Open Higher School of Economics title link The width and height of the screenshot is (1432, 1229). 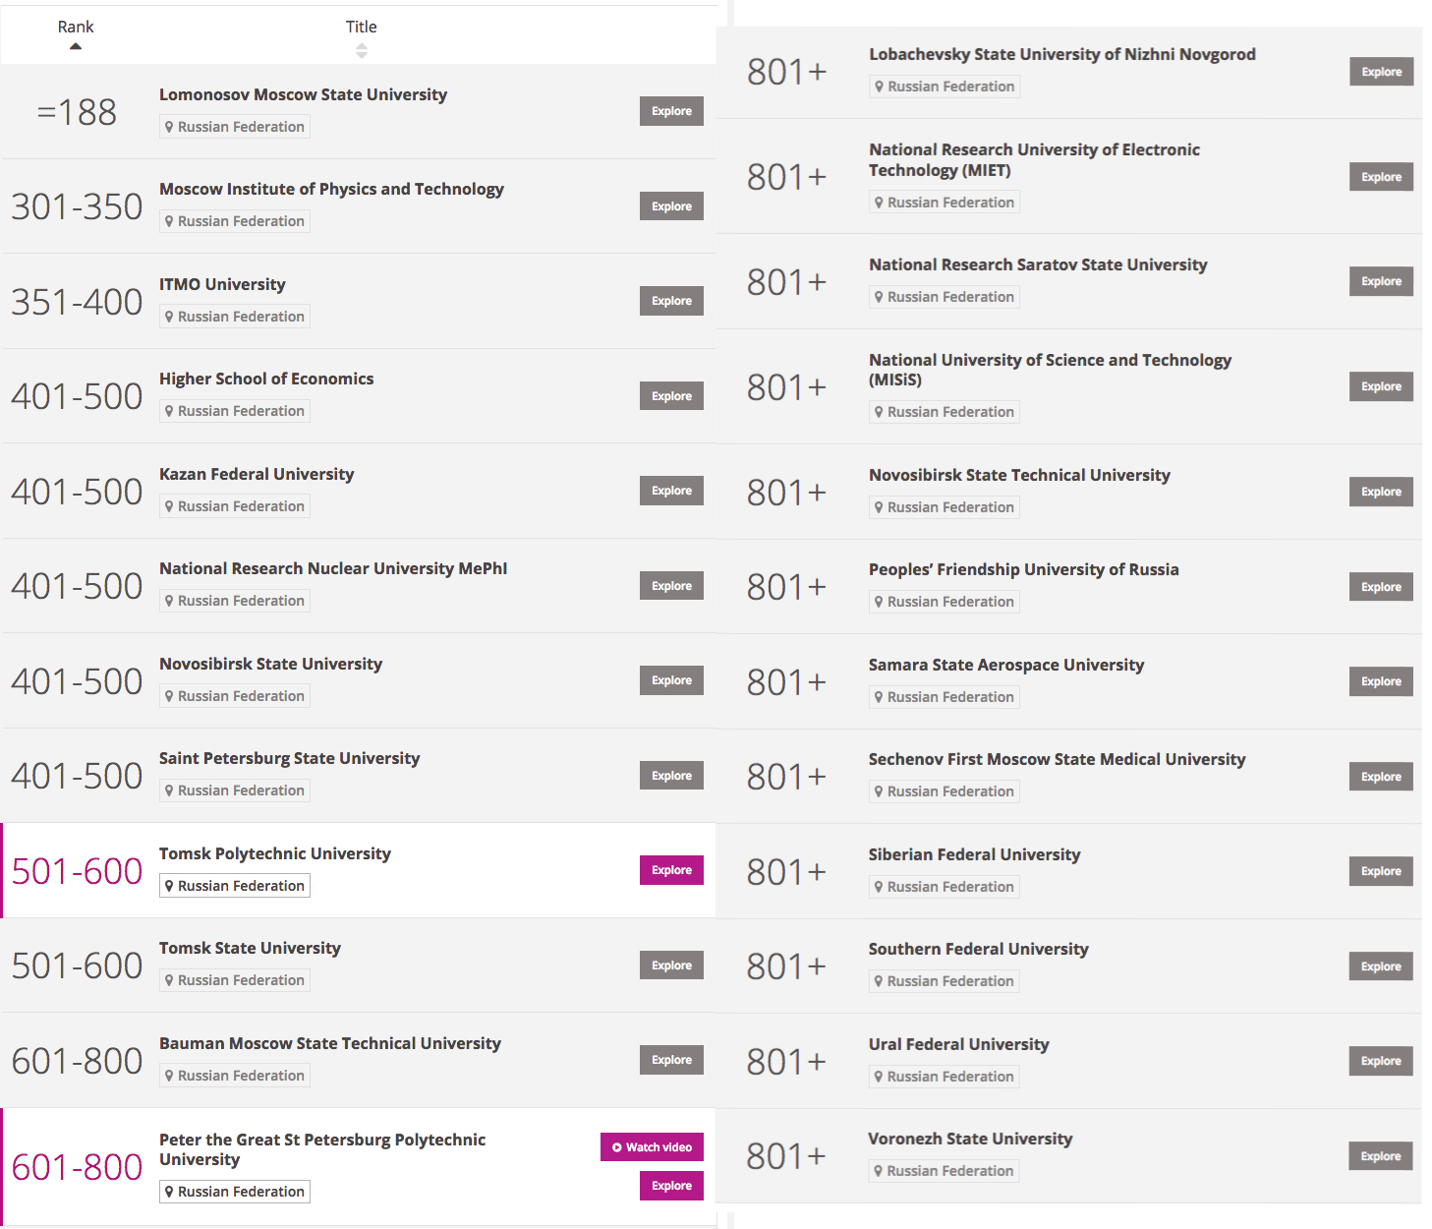click(266, 379)
